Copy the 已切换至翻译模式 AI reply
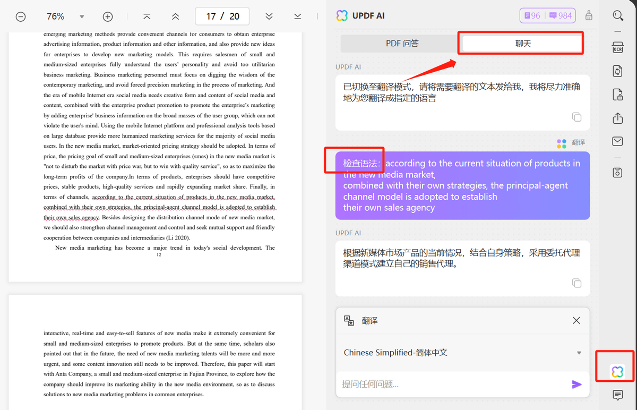This screenshot has height=410, width=637. (576, 117)
